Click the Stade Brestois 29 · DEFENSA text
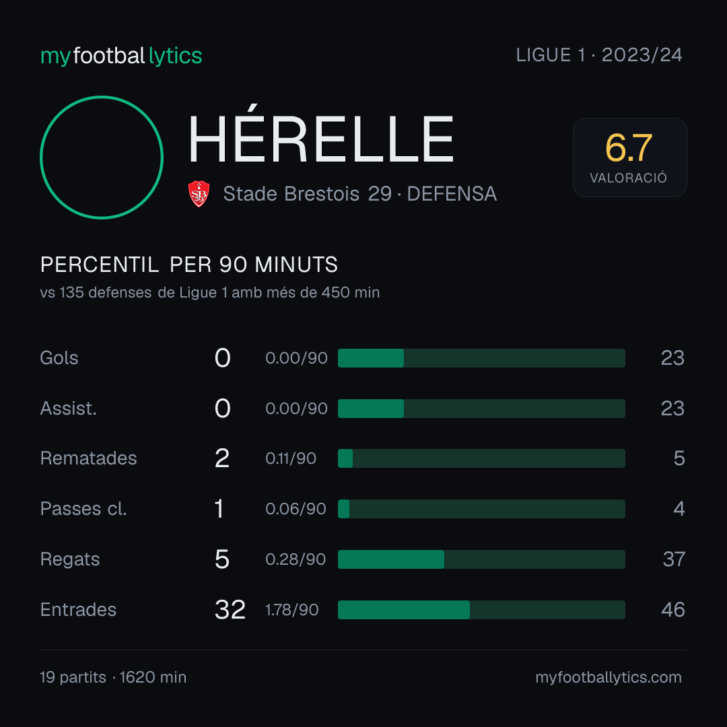Image resolution: width=727 pixels, height=727 pixels. 359,194
